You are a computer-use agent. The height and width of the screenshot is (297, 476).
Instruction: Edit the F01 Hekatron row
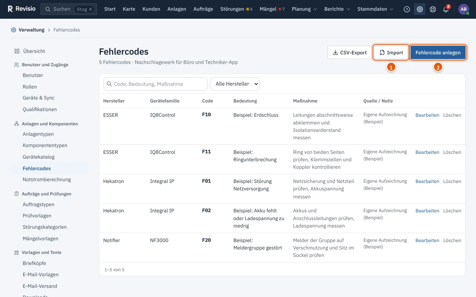[x=427, y=181]
